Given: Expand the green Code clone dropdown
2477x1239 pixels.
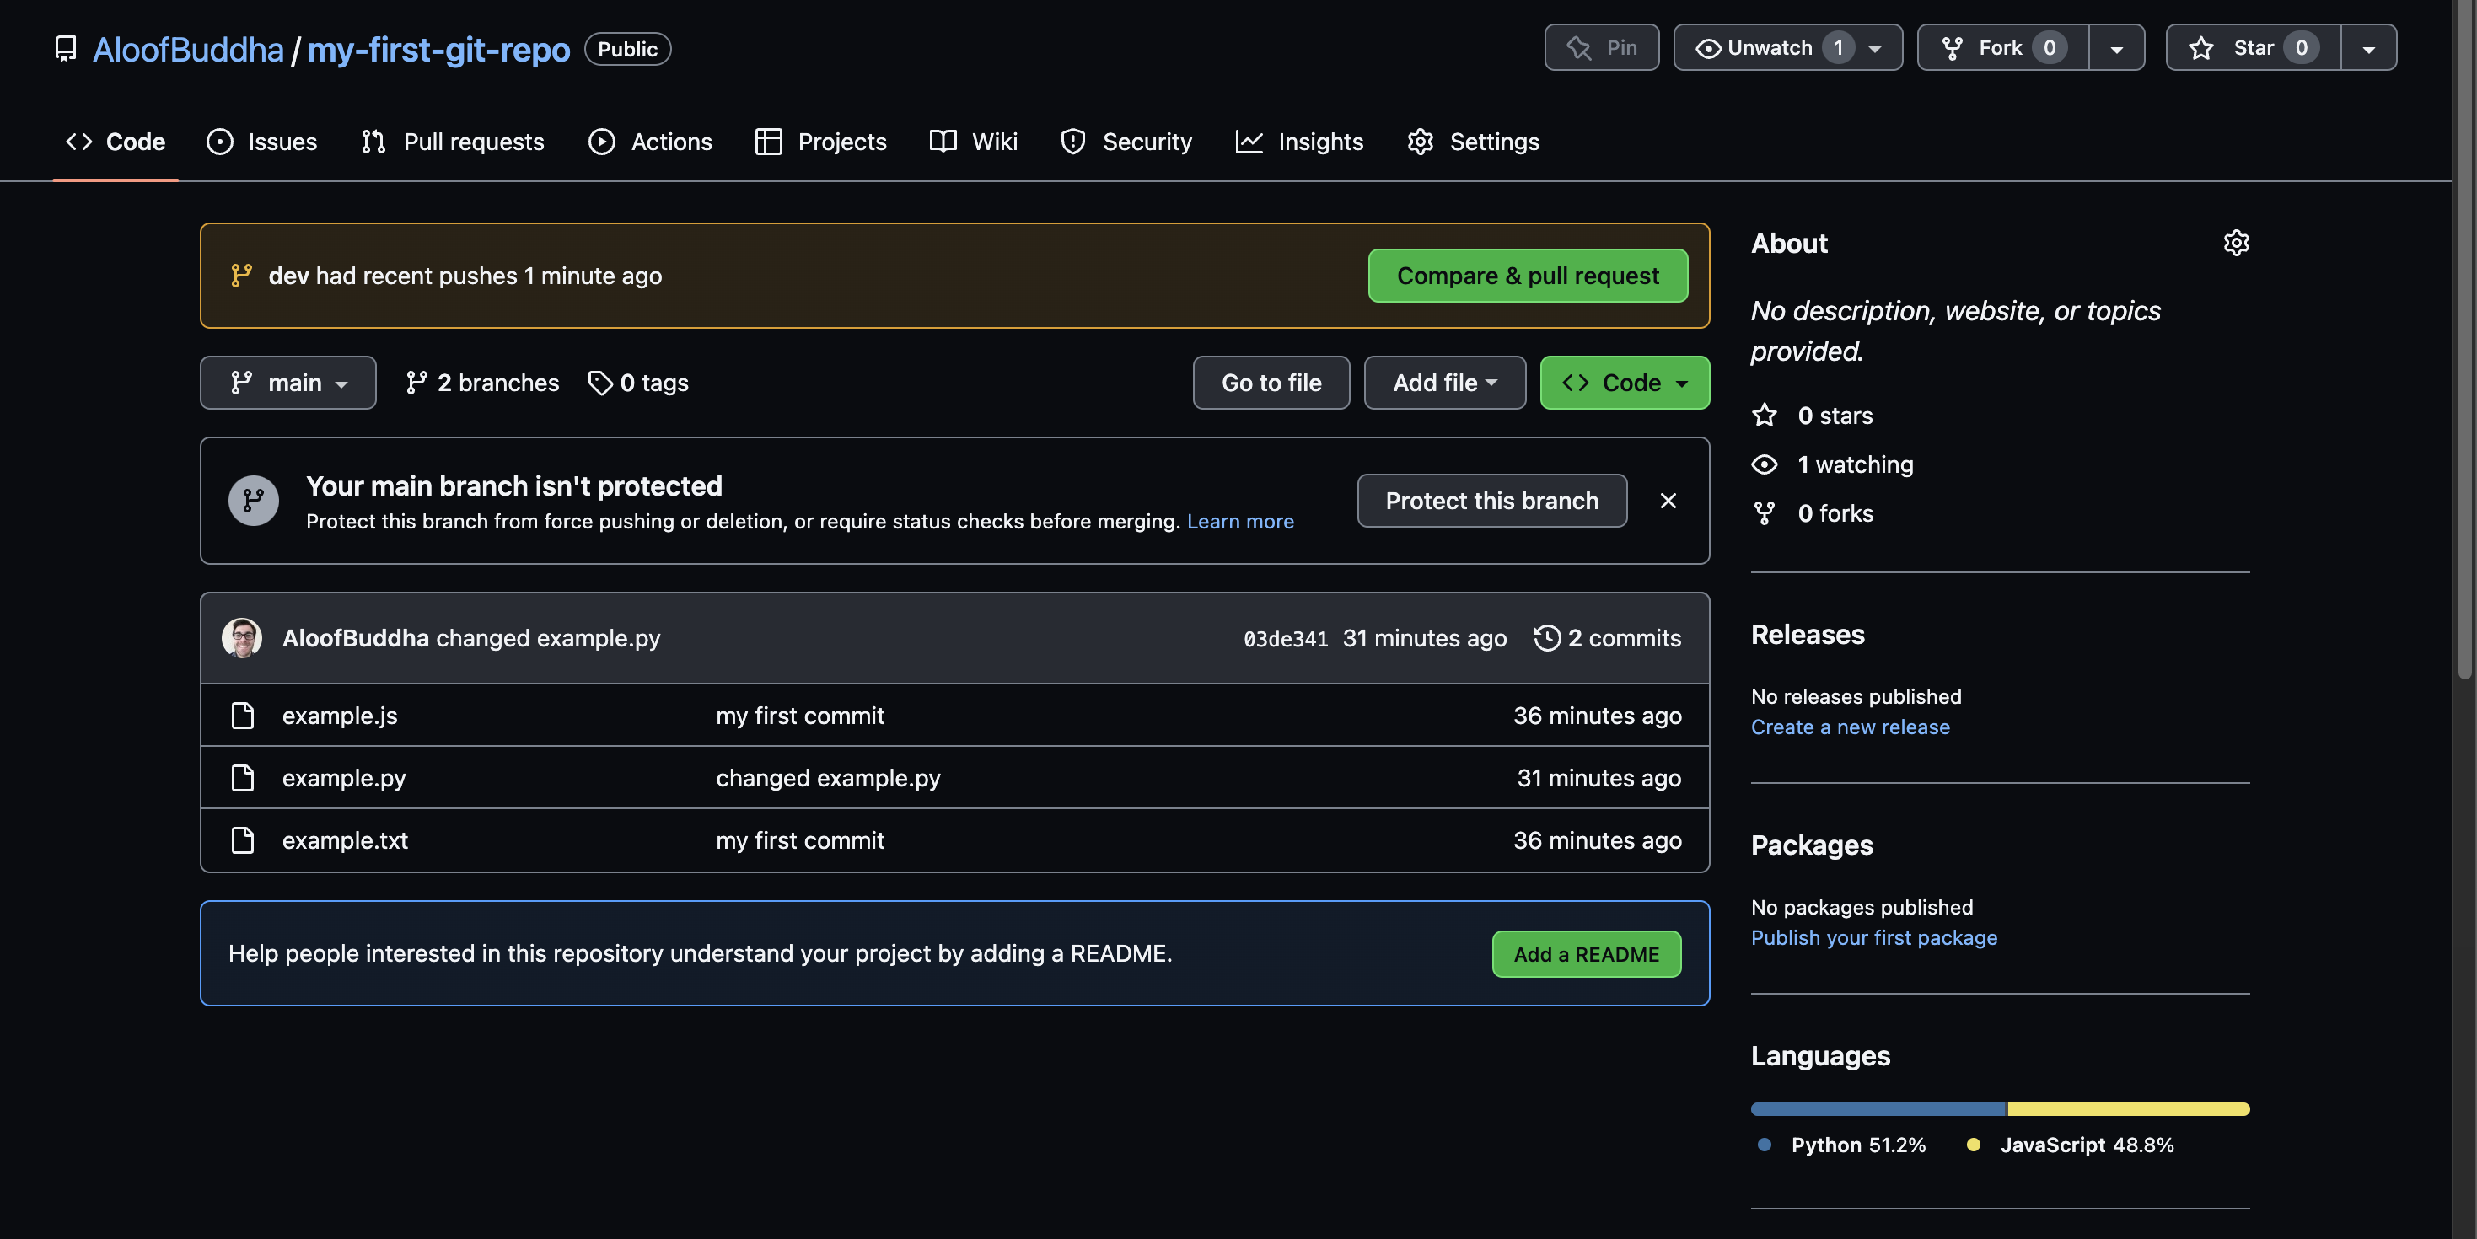Looking at the screenshot, I should coord(1624,383).
